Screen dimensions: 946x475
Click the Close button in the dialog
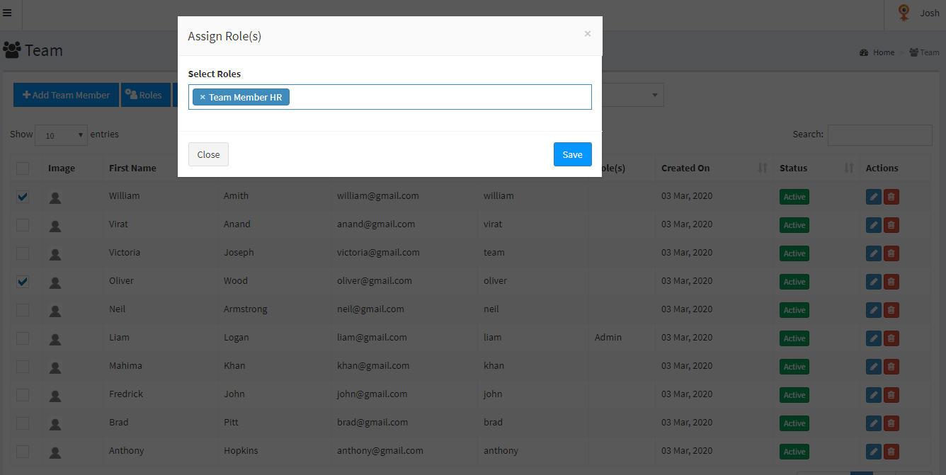(208, 154)
